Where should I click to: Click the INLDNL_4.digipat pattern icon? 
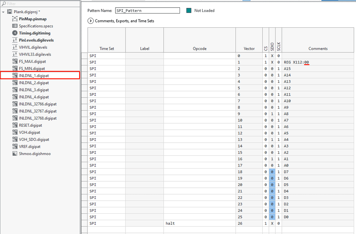click(x=15, y=97)
